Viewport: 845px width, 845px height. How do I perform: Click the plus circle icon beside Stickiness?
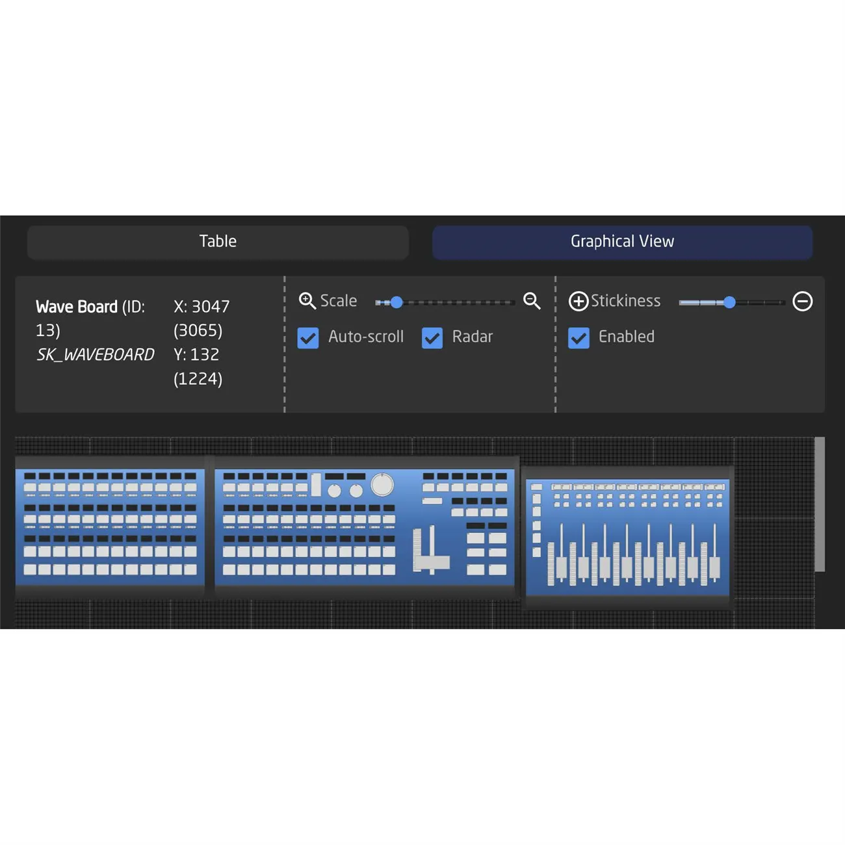[x=578, y=301]
